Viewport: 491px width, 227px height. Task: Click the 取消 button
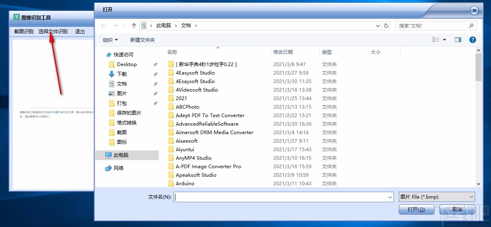tap(457, 210)
